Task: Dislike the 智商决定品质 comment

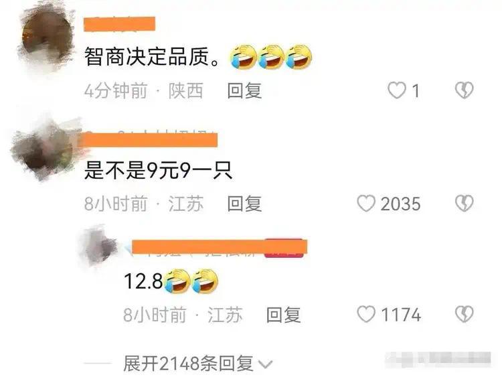Action: coord(465,90)
